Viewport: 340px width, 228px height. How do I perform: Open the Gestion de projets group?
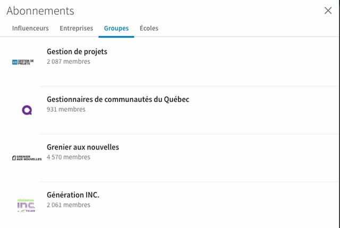pos(77,51)
